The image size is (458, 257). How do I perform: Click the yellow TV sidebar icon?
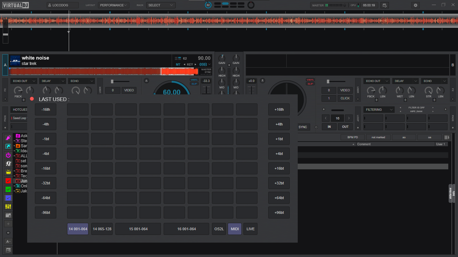8,172
